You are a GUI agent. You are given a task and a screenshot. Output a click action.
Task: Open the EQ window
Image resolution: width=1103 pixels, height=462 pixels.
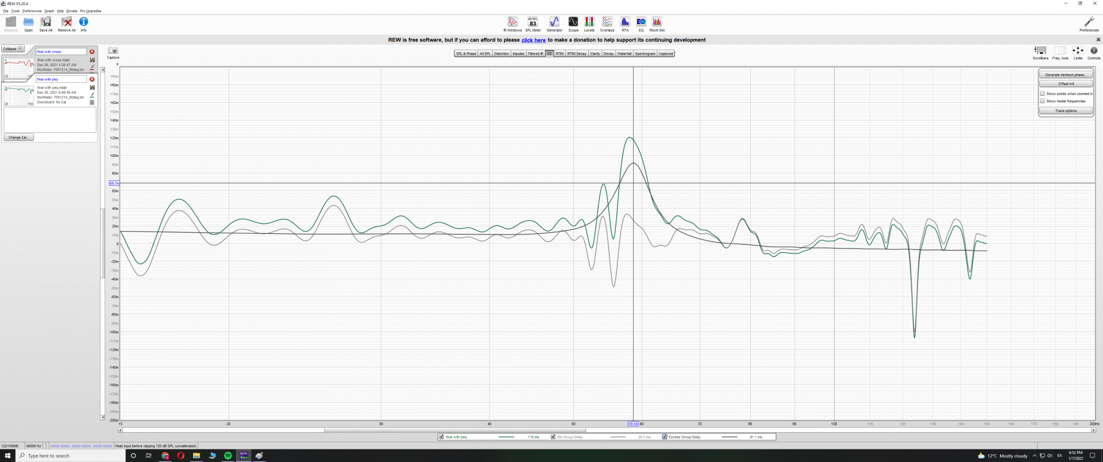(641, 23)
